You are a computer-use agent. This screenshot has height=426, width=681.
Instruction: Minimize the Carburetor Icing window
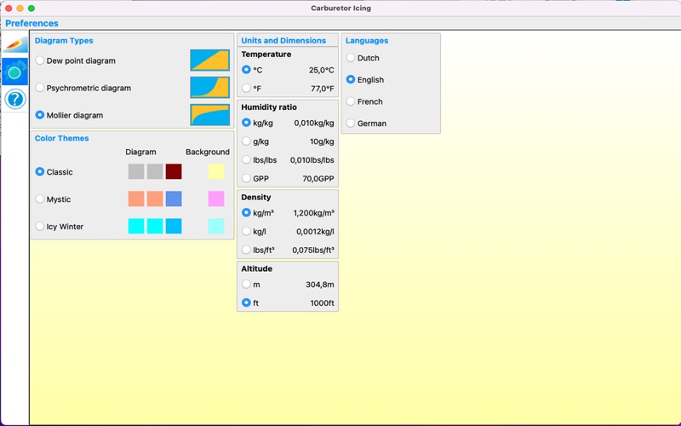click(20, 9)
